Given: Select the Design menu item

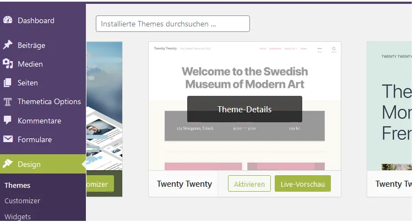Looking at the screenshot, I should [43, 164].
